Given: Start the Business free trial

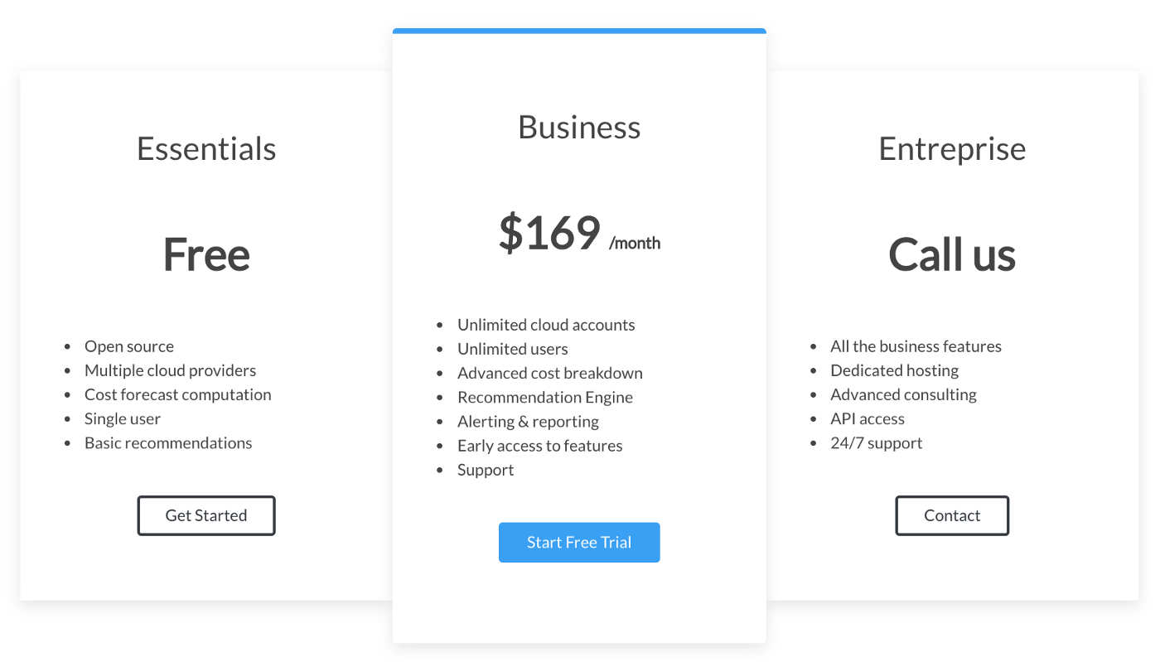Looking at the screenshot, I should click(579, 543).
